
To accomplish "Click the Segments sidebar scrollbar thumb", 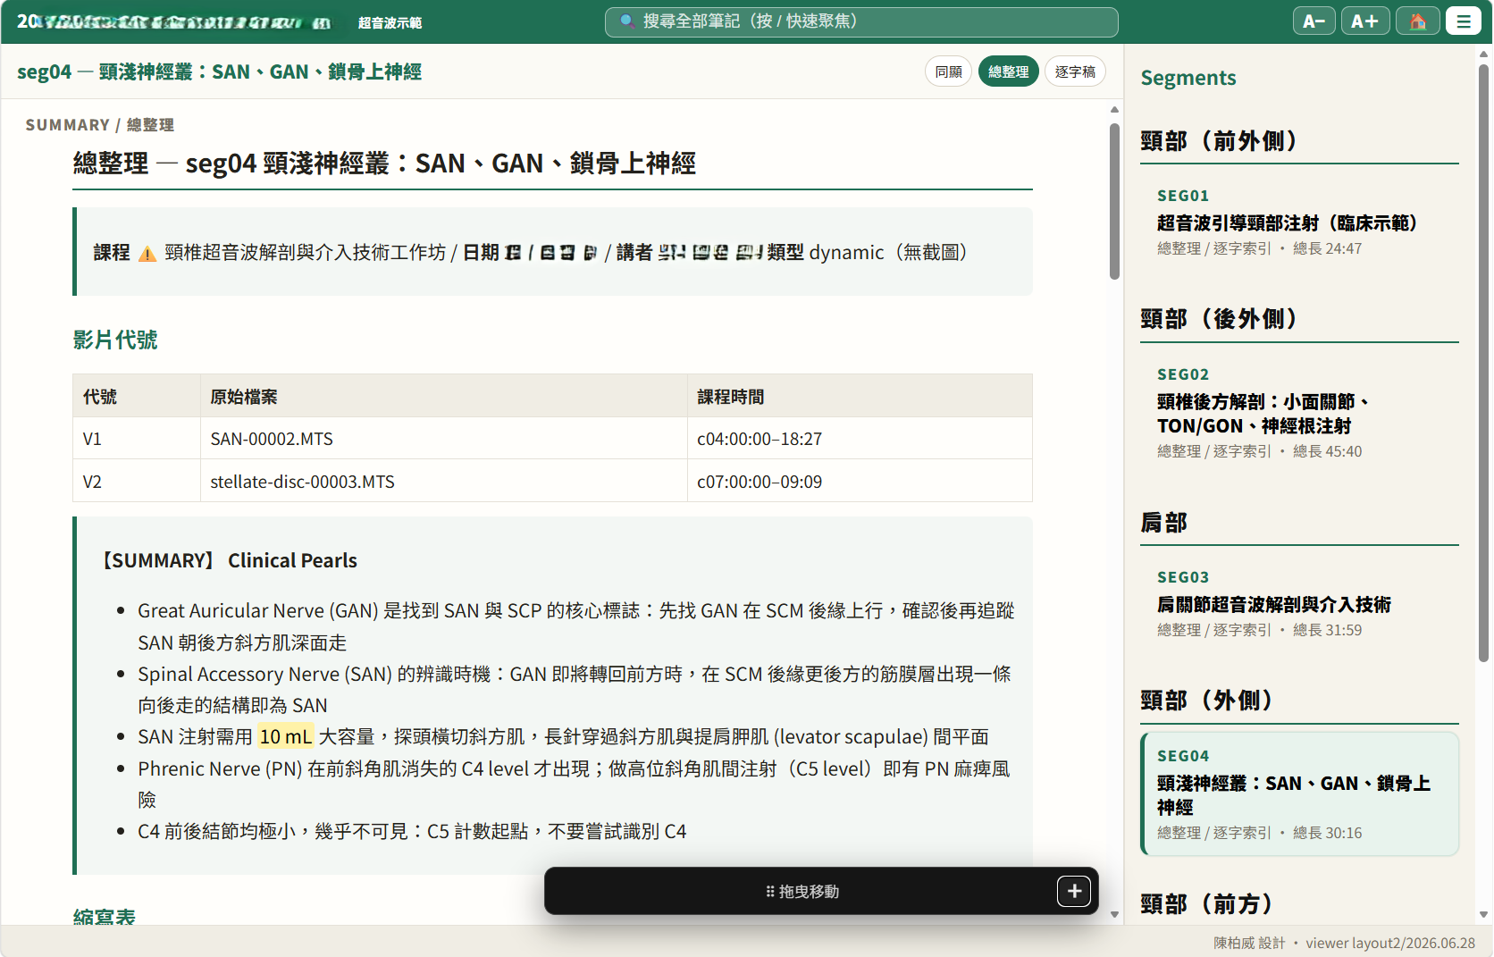I will pyautogui.click(x=1483, y=363).
